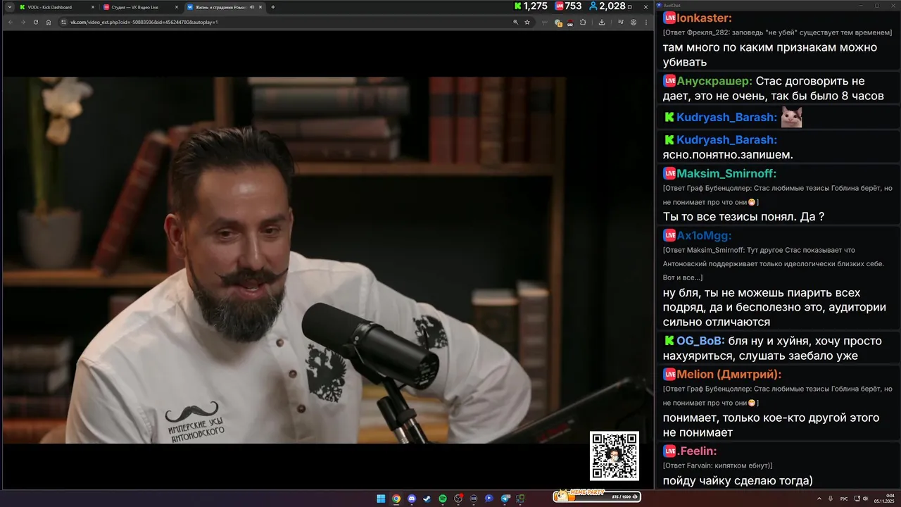Click the cat emote from Kudryash_Barash
Screen dimensions: 901x507
point(791,117)
